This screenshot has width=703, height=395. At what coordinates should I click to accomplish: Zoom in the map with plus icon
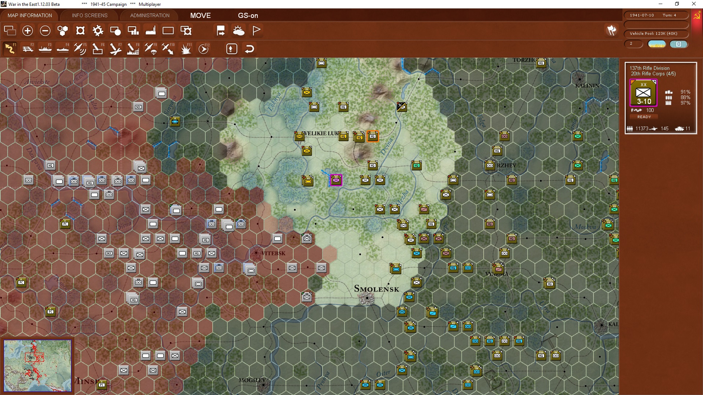pyautogui.click(x=27, y=30)
